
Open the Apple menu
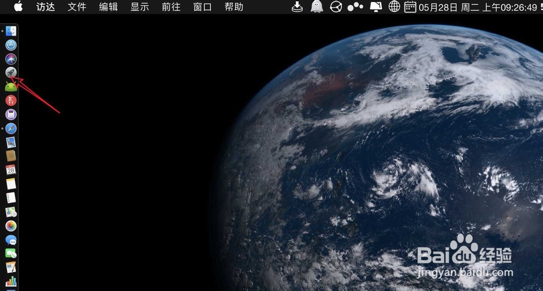click(x=18, y=7)
